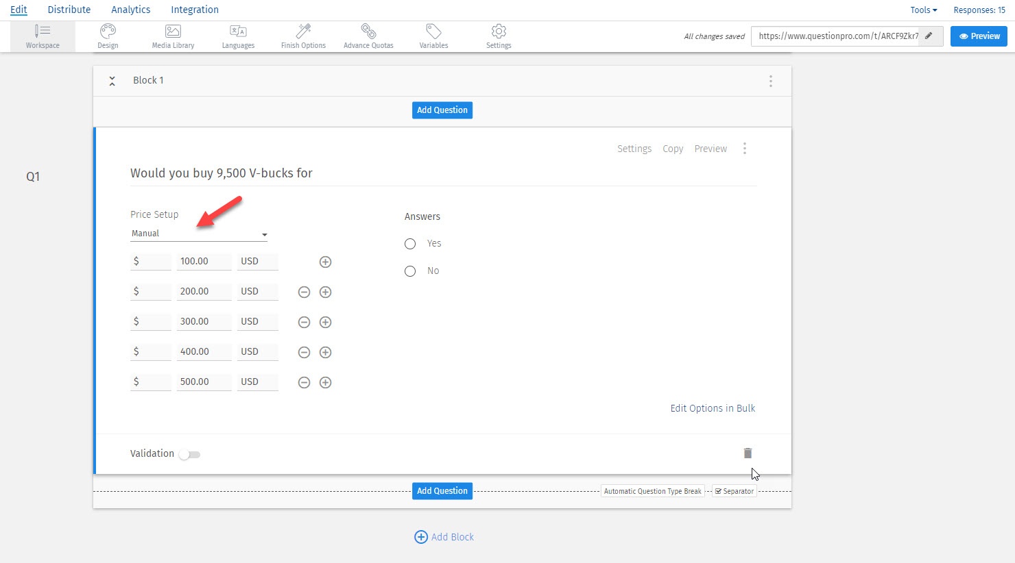Open the question's three-dot more menu
The width and height of the screenshot is (1015, 563).
point(745,149)
